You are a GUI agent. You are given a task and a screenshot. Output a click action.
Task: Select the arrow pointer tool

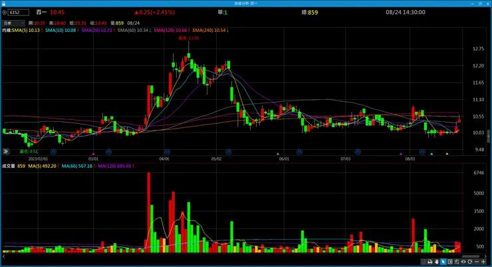tap(443, 262)
